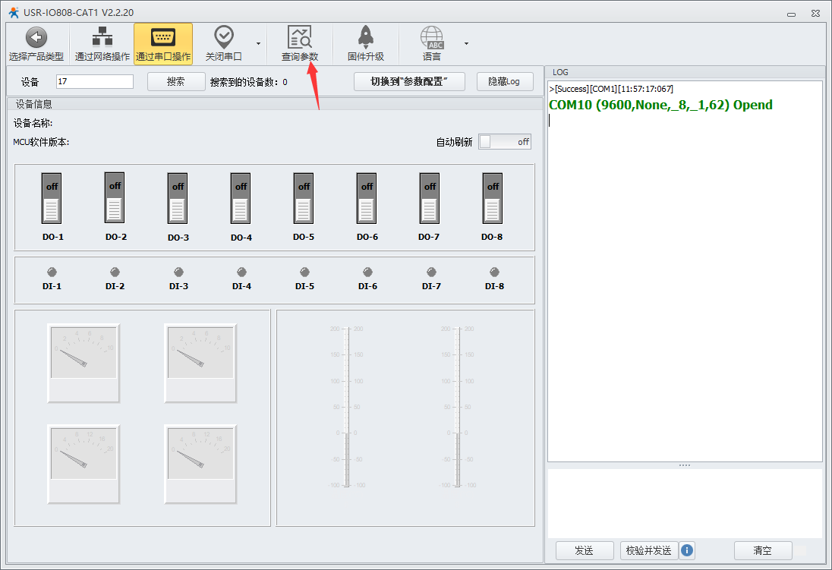Click the 选择产品类型 back arrow icon
The height and width of the screenshot is (570, 832).
pos(36,37)
